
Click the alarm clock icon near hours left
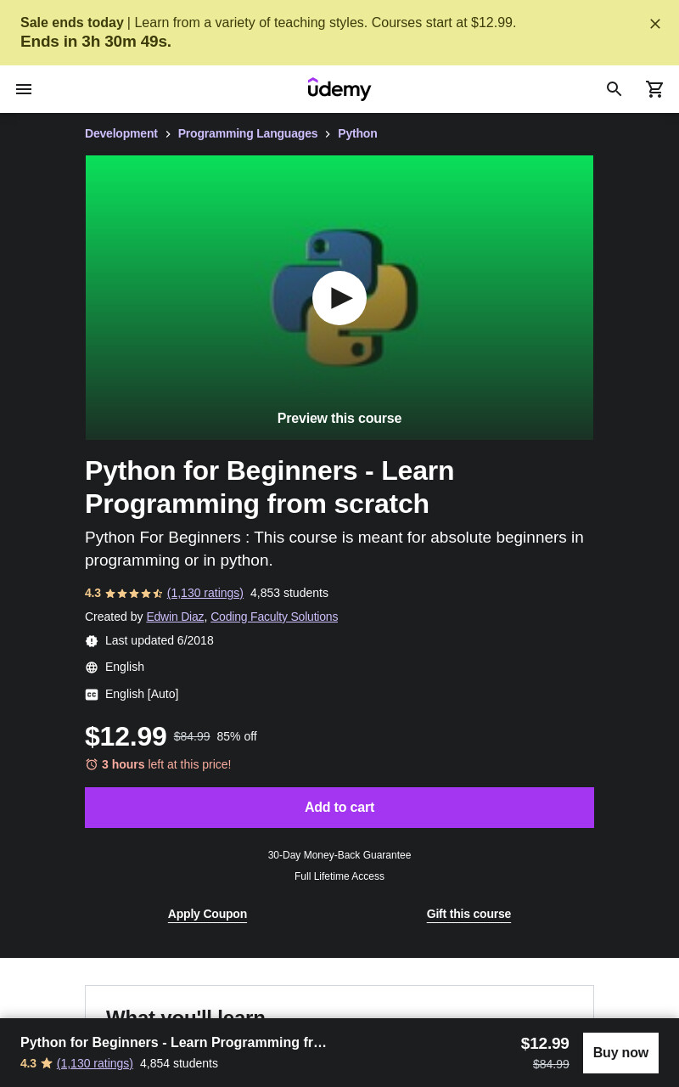pyautogui.click(x=92, y=764)
